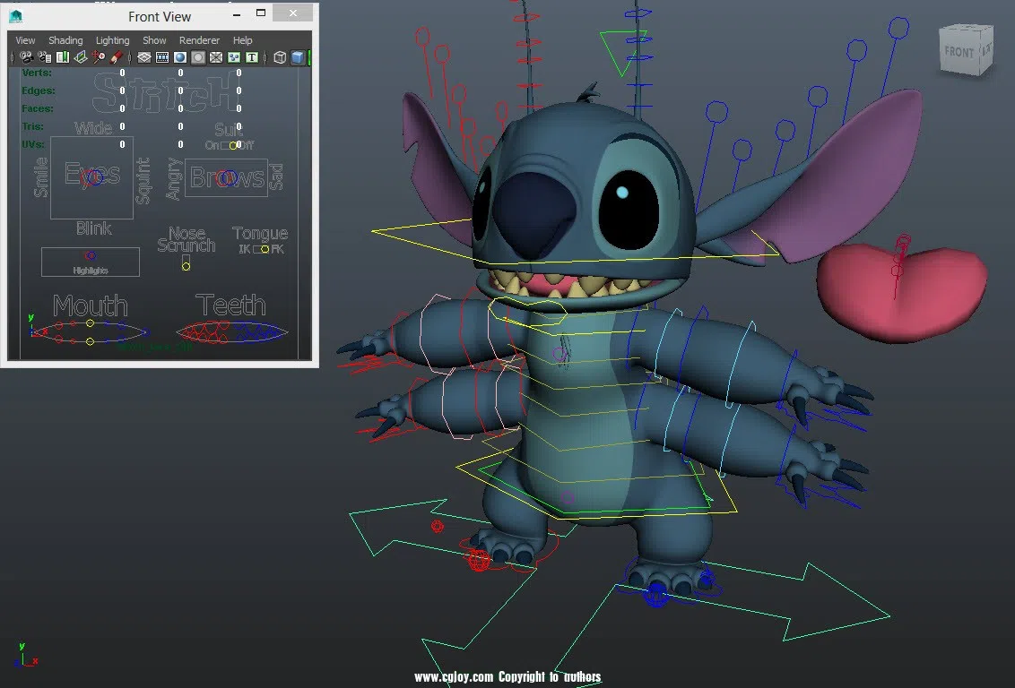The image size is (1015, 688).
Task: Toggle the Smooth Shade All cube icon
Action: click(x=297, y=57)
